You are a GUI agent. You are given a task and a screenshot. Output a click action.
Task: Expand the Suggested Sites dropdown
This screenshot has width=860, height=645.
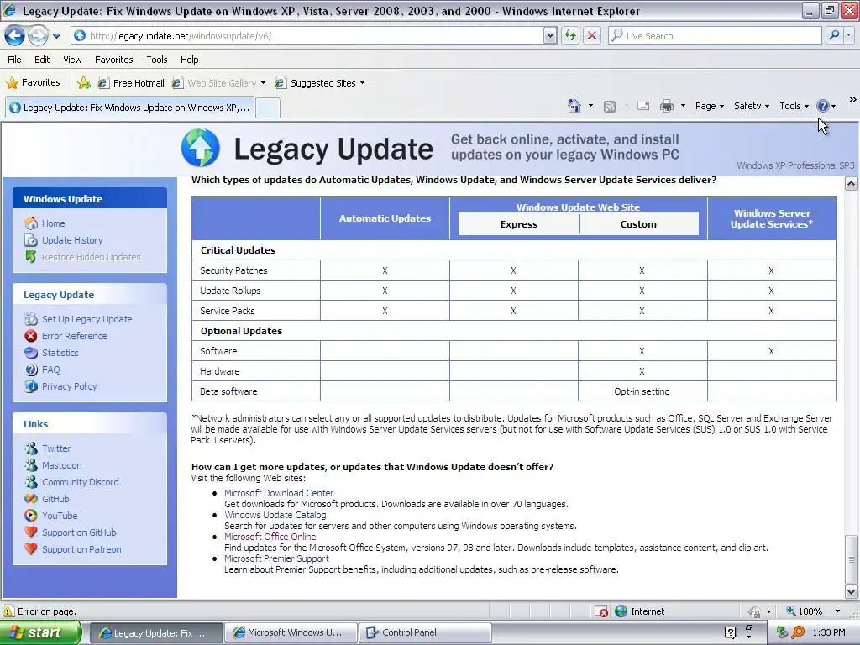click(362, 83)
